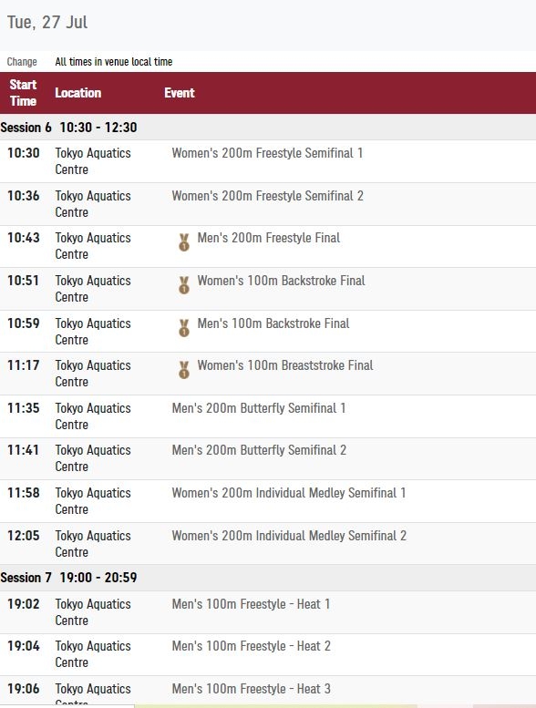Image resolution: width=536 pixels, height=708 pixels.
Task: Open Women's 200m Individual Medley Semifinal 1
Action: click(x=289, y=493)
